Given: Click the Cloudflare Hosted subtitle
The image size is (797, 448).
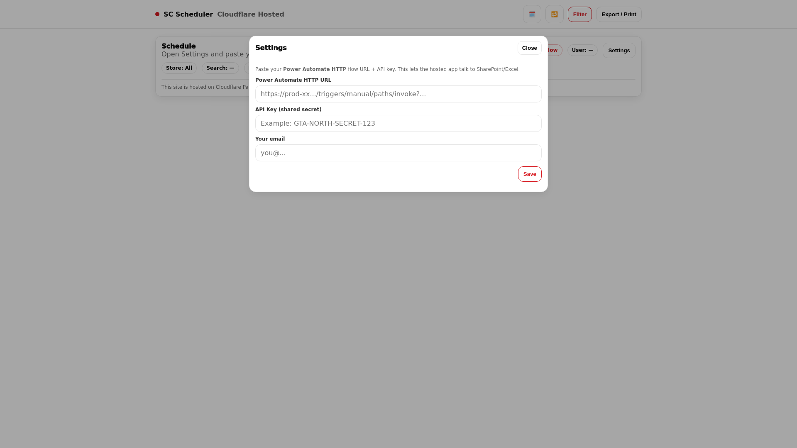Looking at the screenshot, I should click(250, 14).
